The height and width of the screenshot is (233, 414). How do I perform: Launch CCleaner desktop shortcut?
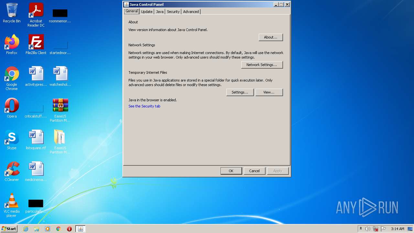12,172
